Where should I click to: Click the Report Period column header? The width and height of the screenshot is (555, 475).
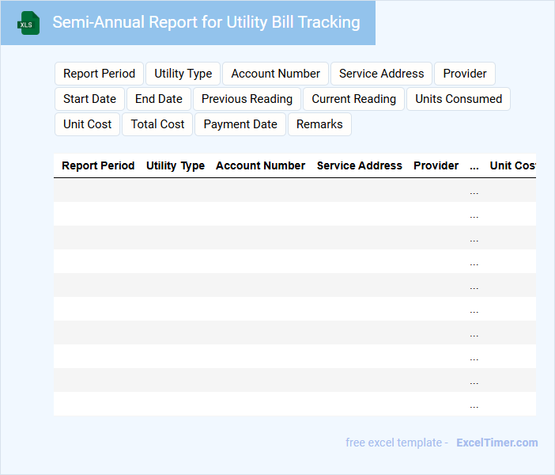click(x=98, y=165)
